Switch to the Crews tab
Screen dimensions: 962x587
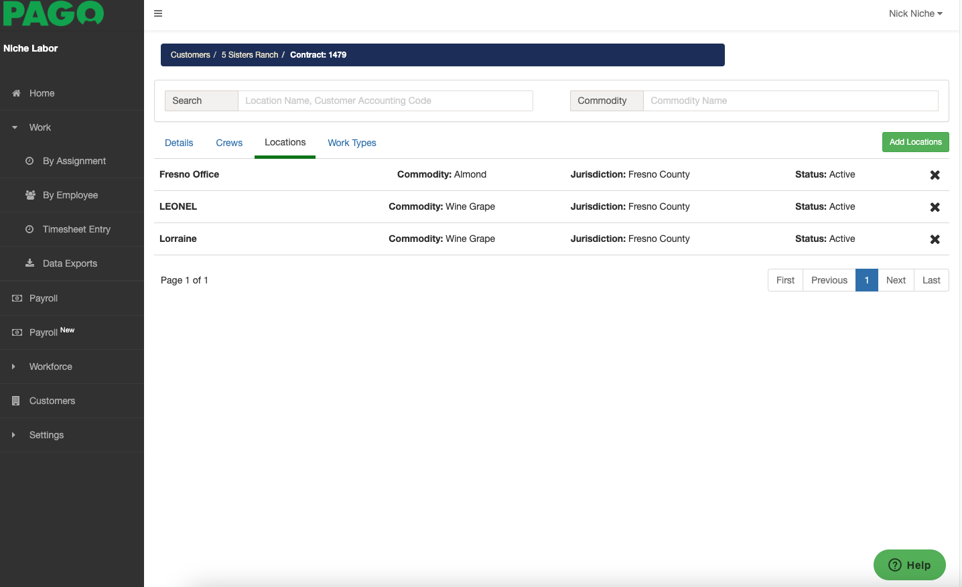(229, 143)
